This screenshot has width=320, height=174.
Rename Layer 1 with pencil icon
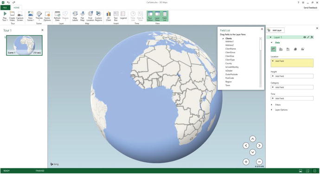pyautogui.click(x=308, y=38)
